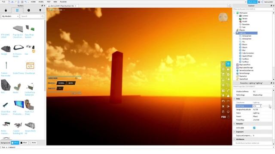Open the Toolbox Creations lightbulb tab

point(40,10)
